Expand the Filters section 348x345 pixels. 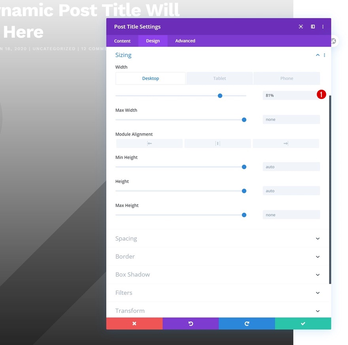point(217,293)
